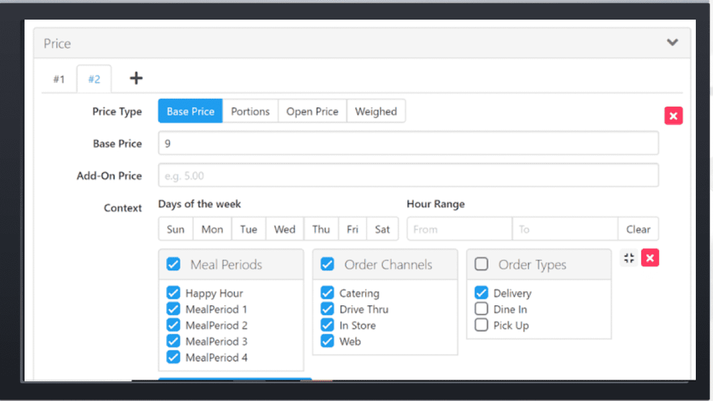Uncheck the Happy Hour meal period
The height and width of the screenshot is (401, 713).
coord(173,292)
